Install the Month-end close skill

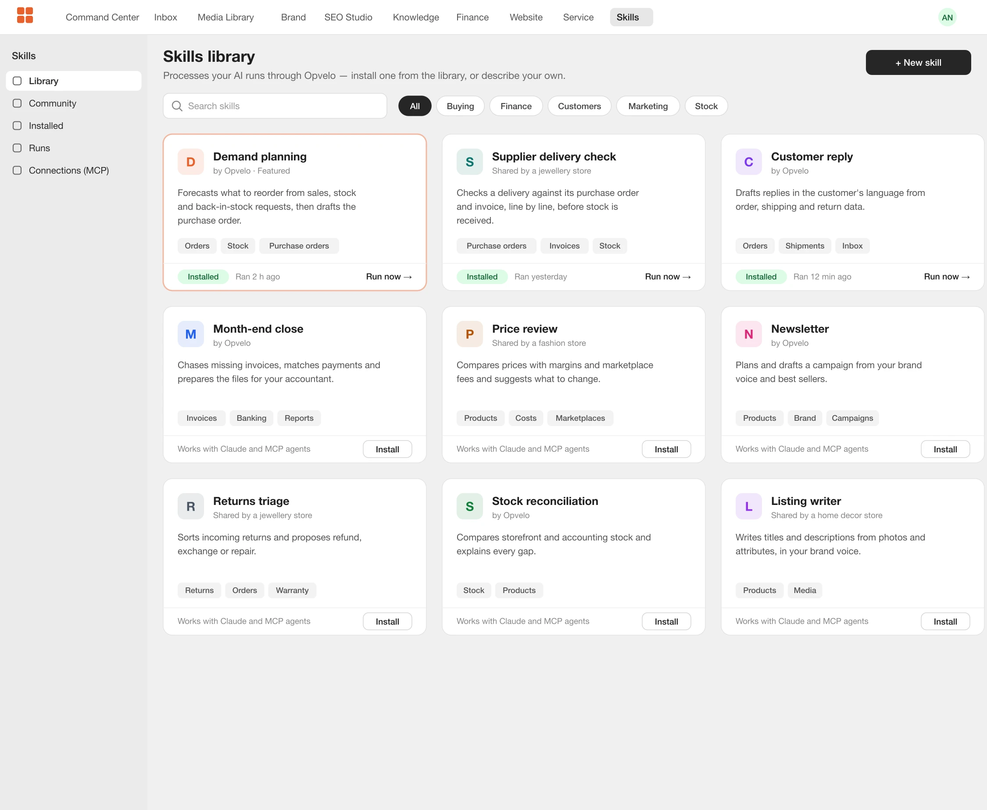coord(387,449)
